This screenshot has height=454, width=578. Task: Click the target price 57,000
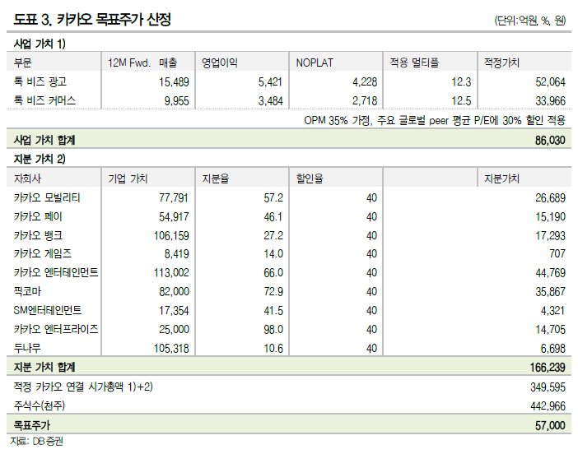click(x=550, y=426)
